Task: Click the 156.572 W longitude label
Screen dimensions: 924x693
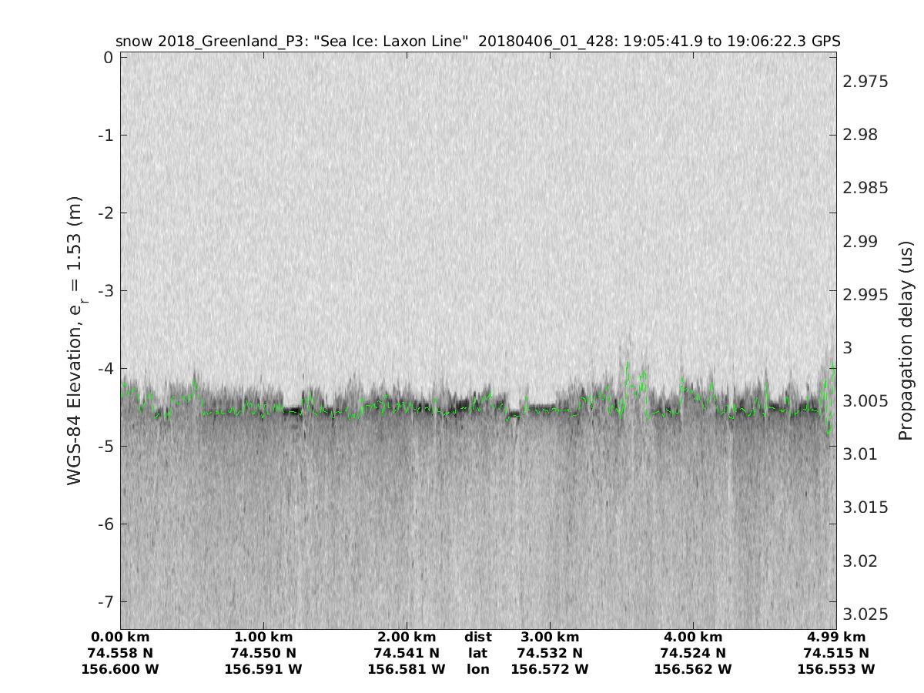Action: pos(549,669)
